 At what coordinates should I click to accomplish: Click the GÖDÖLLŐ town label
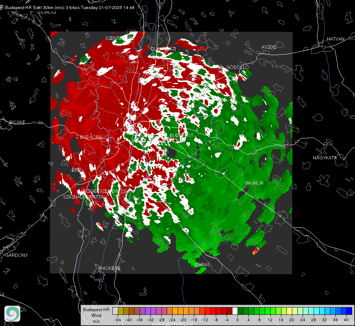coord(238,67)
